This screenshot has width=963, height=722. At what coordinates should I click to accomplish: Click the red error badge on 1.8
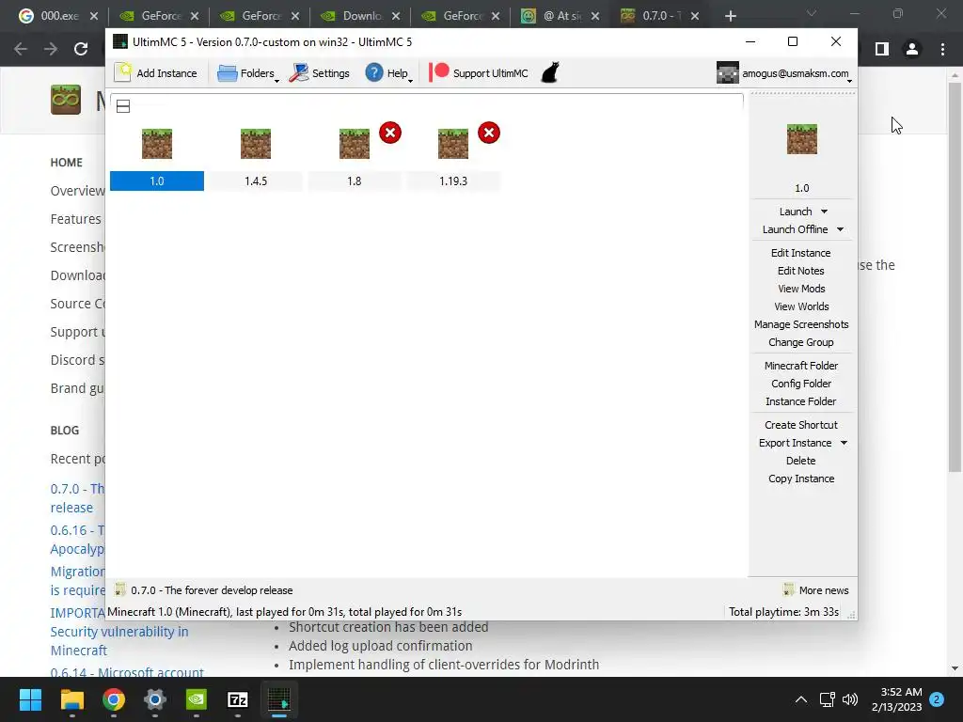click(x=390, y=133)
